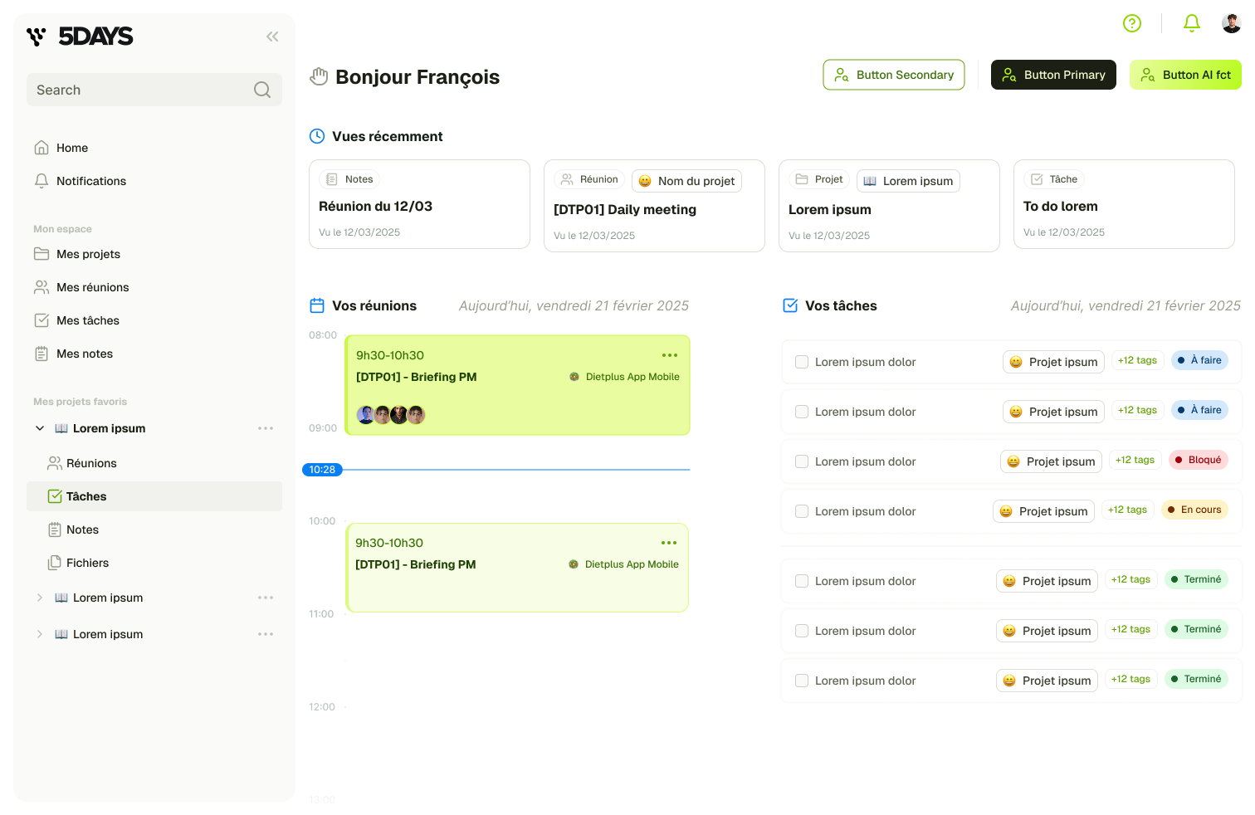Click Lorem ipsum tag on Projet card
Screen dimensions: 1255x815
pos(908,181)
